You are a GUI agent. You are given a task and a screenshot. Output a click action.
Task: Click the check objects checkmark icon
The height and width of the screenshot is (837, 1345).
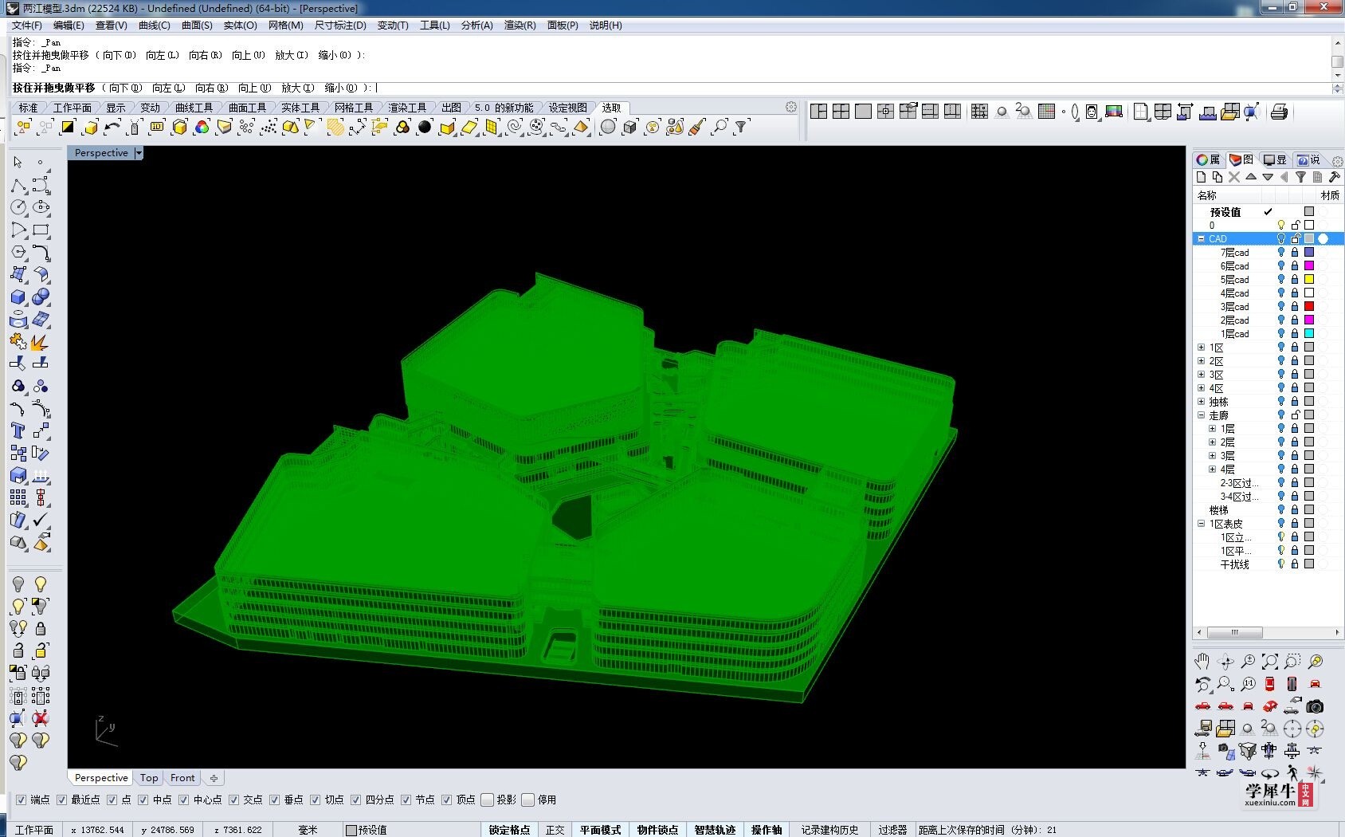(41, 520)
